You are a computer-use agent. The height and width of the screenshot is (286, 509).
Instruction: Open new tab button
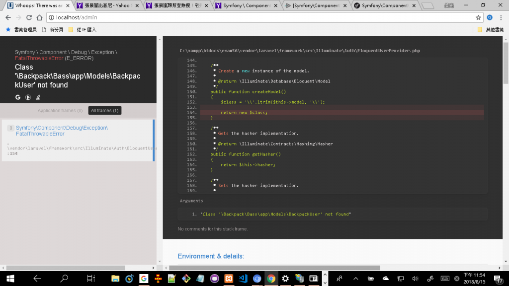428,5
